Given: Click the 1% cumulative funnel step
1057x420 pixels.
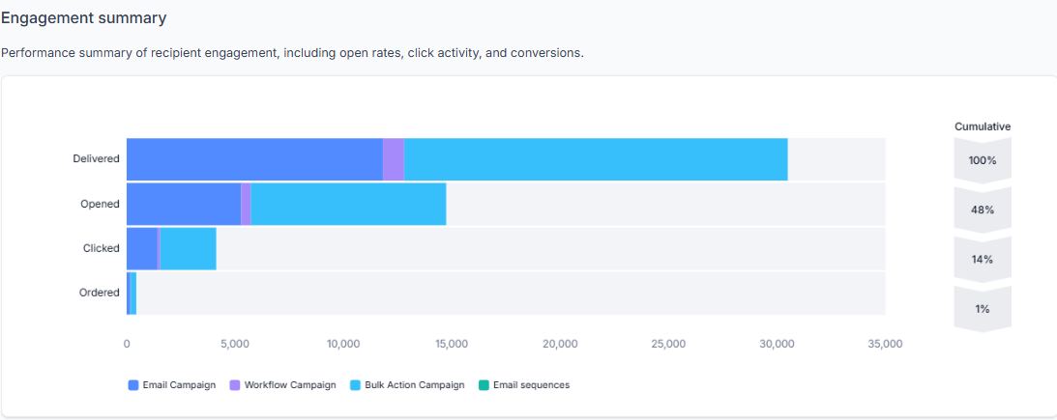Looking at the screenshot, I should 983,309.
